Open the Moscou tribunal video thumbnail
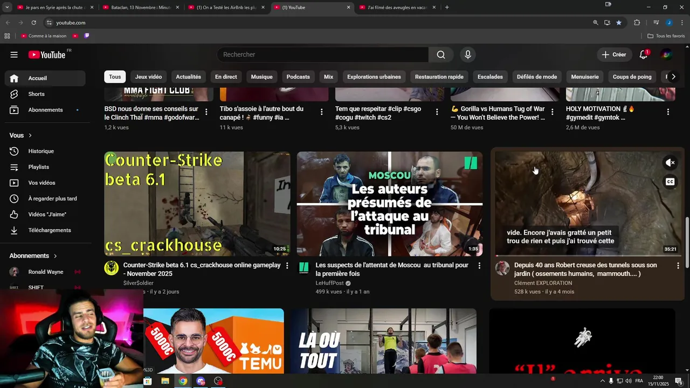The width and height of the screenshot is (690, 388). (x=390, y=204)
